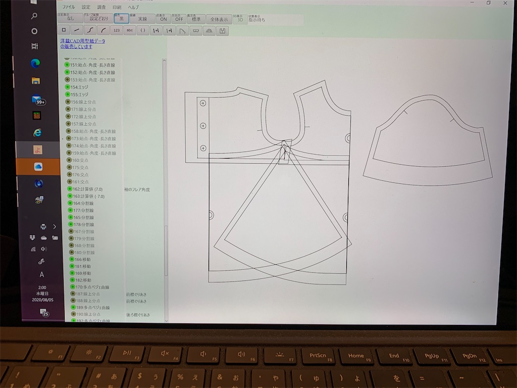Image resolution: width=517 pixels, height=388 pixels.
Task: Click the list scrollbar down arrow
Action: coord(166,320)
